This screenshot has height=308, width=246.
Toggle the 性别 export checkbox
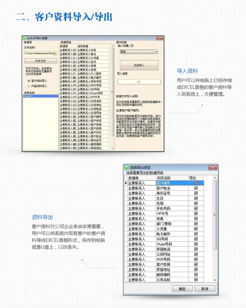pyautogui.click(x=196, y=203)
